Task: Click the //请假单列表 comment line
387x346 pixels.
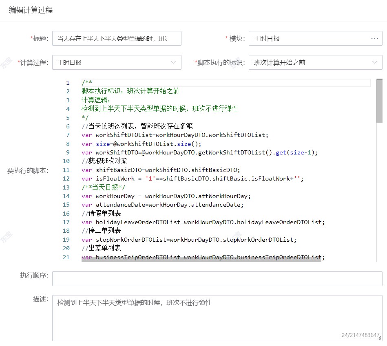Action: [x=101, y=214]
